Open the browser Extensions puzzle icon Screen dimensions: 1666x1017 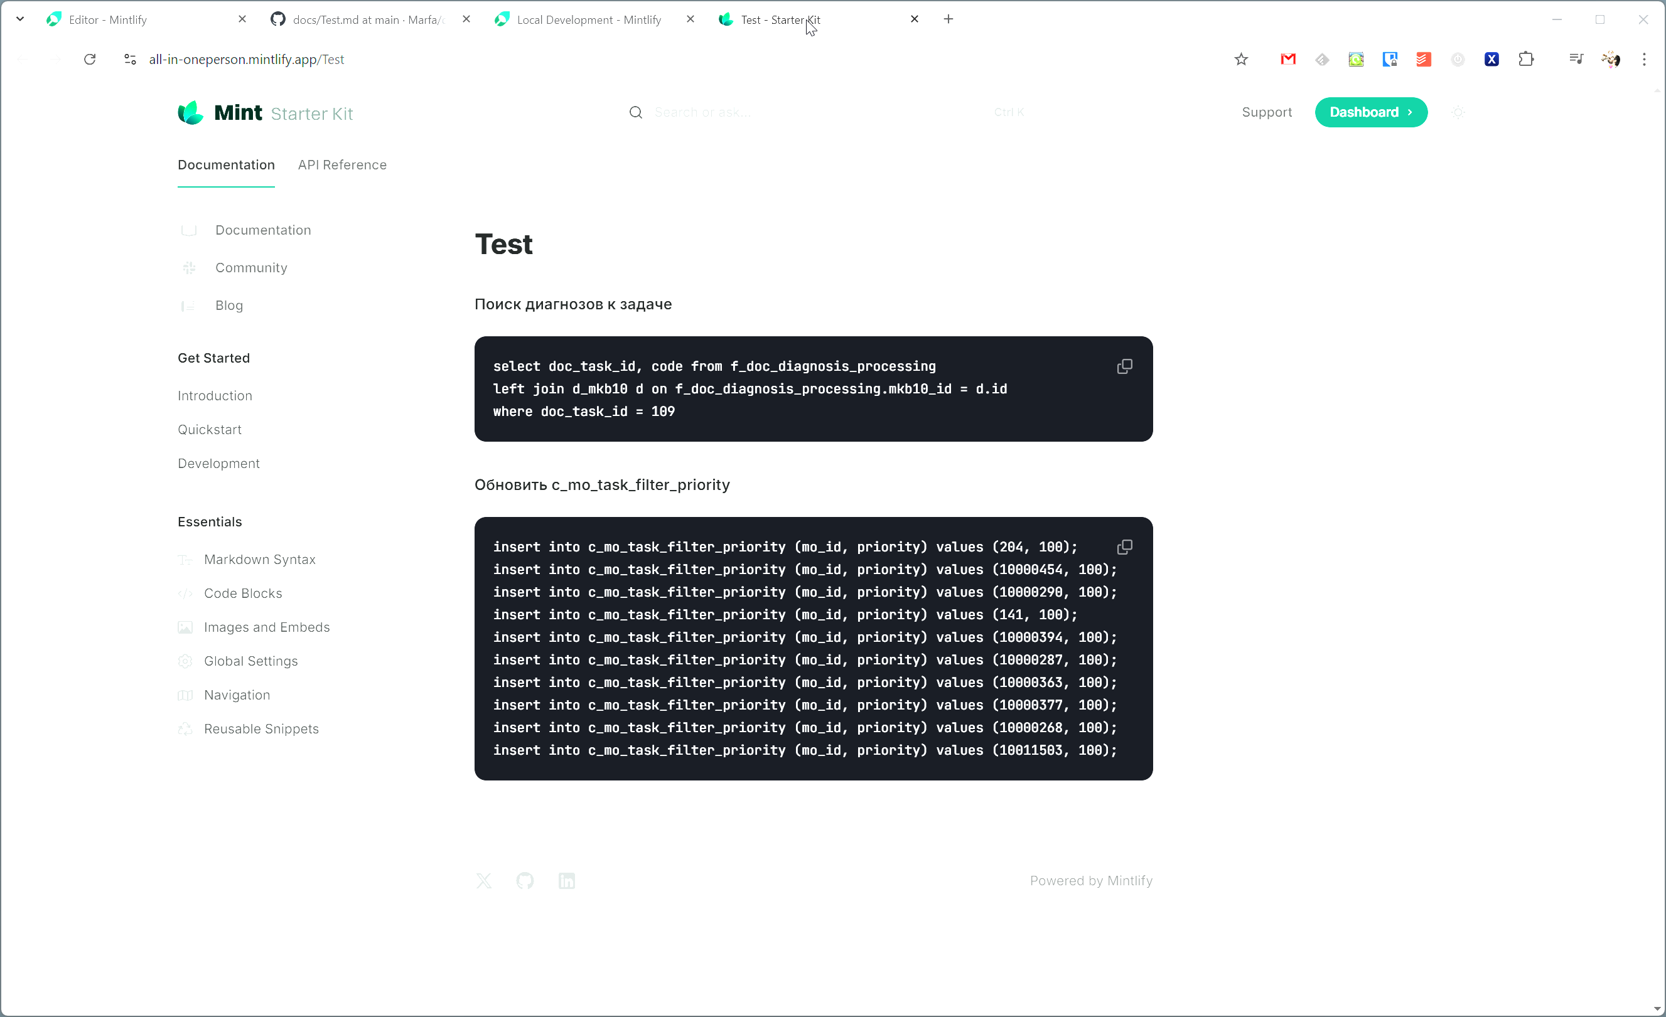point(1525,60)
